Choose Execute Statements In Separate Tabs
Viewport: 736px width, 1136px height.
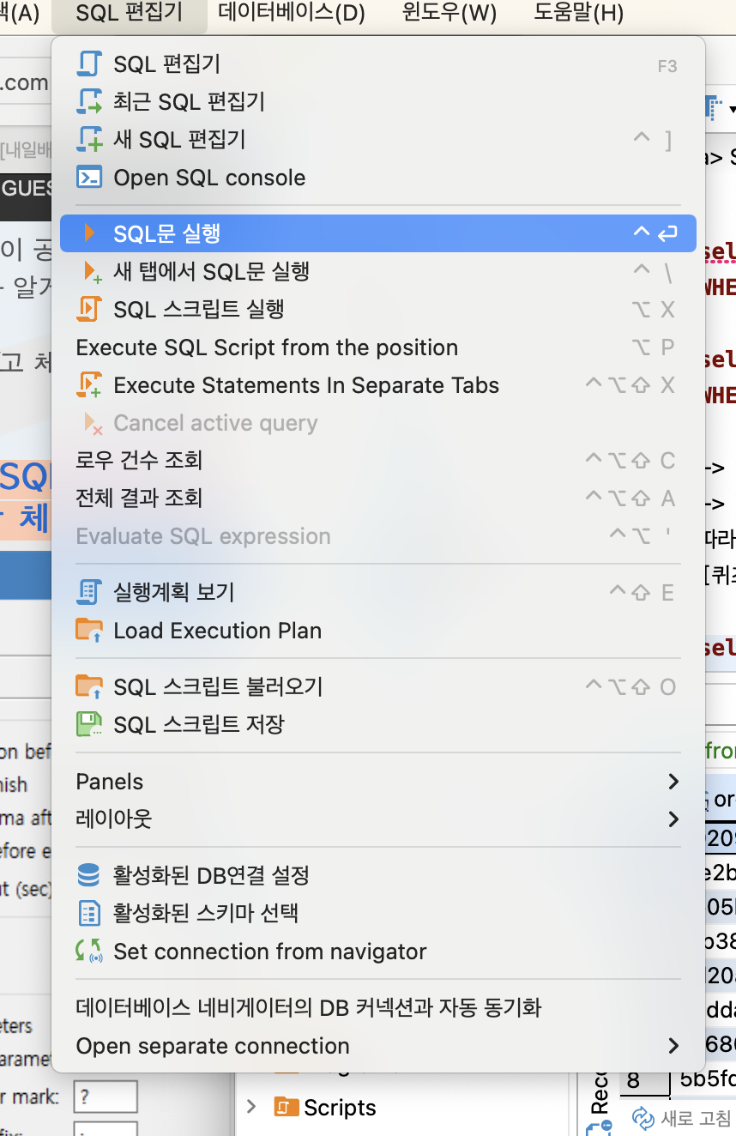(x=377, y=385)
